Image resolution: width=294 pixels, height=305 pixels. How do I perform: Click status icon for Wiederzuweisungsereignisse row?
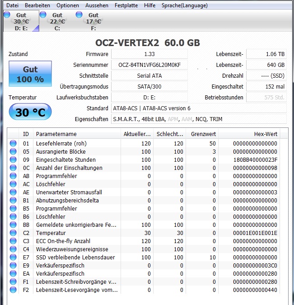tap(13, 249)
